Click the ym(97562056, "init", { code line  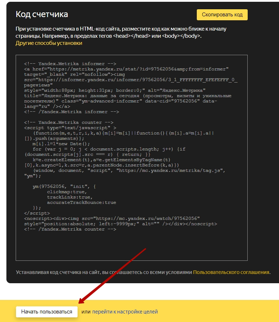coord(64,186)
